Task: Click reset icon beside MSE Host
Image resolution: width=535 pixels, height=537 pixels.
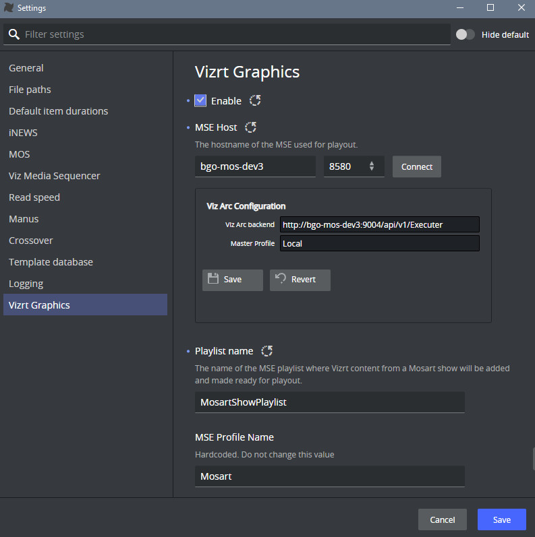Action: [x=250, y=127]
